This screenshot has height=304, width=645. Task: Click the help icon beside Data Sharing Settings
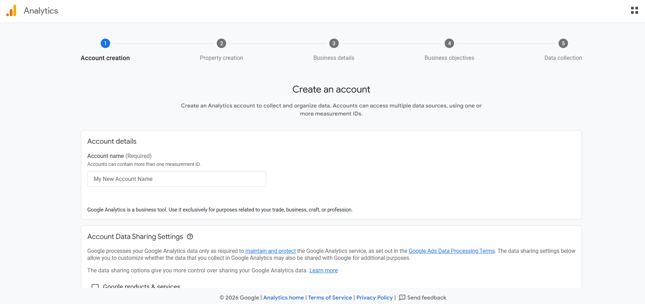pos(190,237)
